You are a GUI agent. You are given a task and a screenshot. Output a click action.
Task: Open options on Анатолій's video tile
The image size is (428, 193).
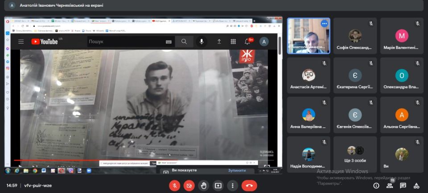(x=324, y=24)
